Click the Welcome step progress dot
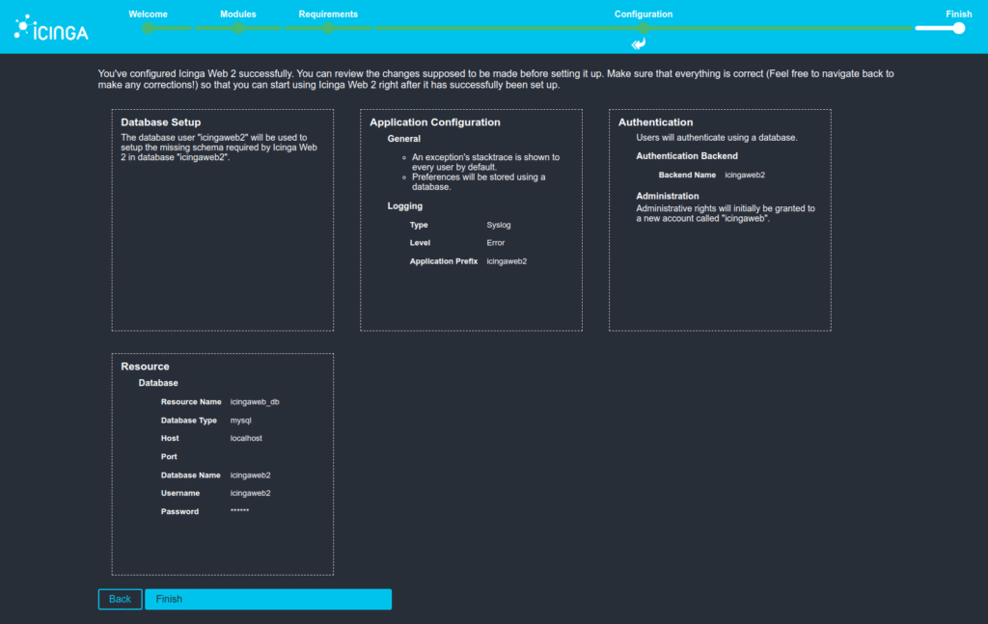 [148, 28]
